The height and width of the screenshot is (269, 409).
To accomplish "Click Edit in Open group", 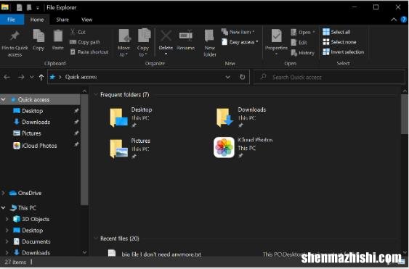I will pyautogui.click(x=299, y=43).
